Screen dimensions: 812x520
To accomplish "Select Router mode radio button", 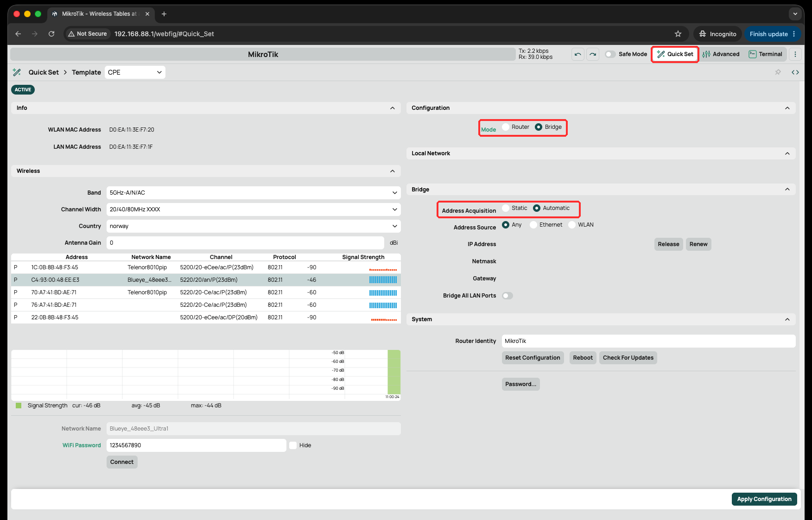I will tap(506, 127).
